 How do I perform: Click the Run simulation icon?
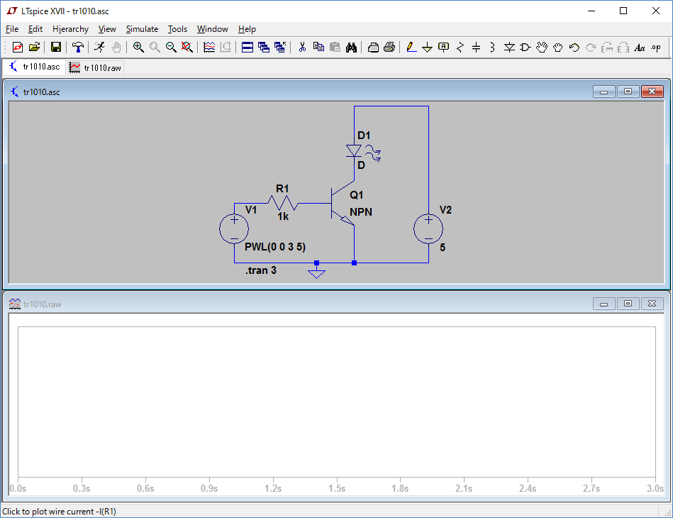pyautogui.click(x=99, y=48)
